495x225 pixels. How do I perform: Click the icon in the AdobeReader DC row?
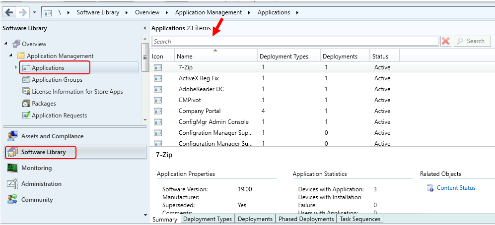click(x=158, y=89)
